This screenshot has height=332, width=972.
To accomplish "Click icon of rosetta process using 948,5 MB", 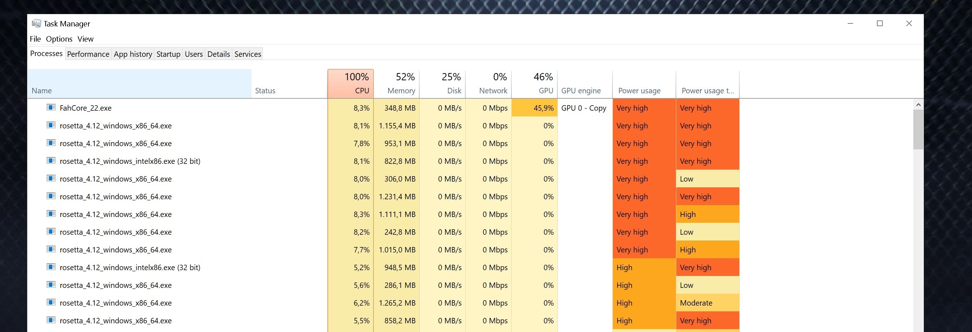I will click(51, 267).
